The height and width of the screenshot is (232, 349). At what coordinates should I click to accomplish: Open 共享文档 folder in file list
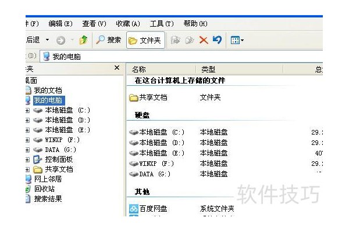click(x=148, y=97)
